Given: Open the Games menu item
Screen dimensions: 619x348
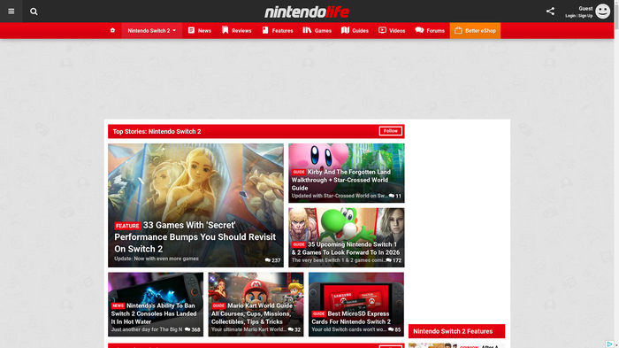Looking at the screenshot, I should pos(317,30).
